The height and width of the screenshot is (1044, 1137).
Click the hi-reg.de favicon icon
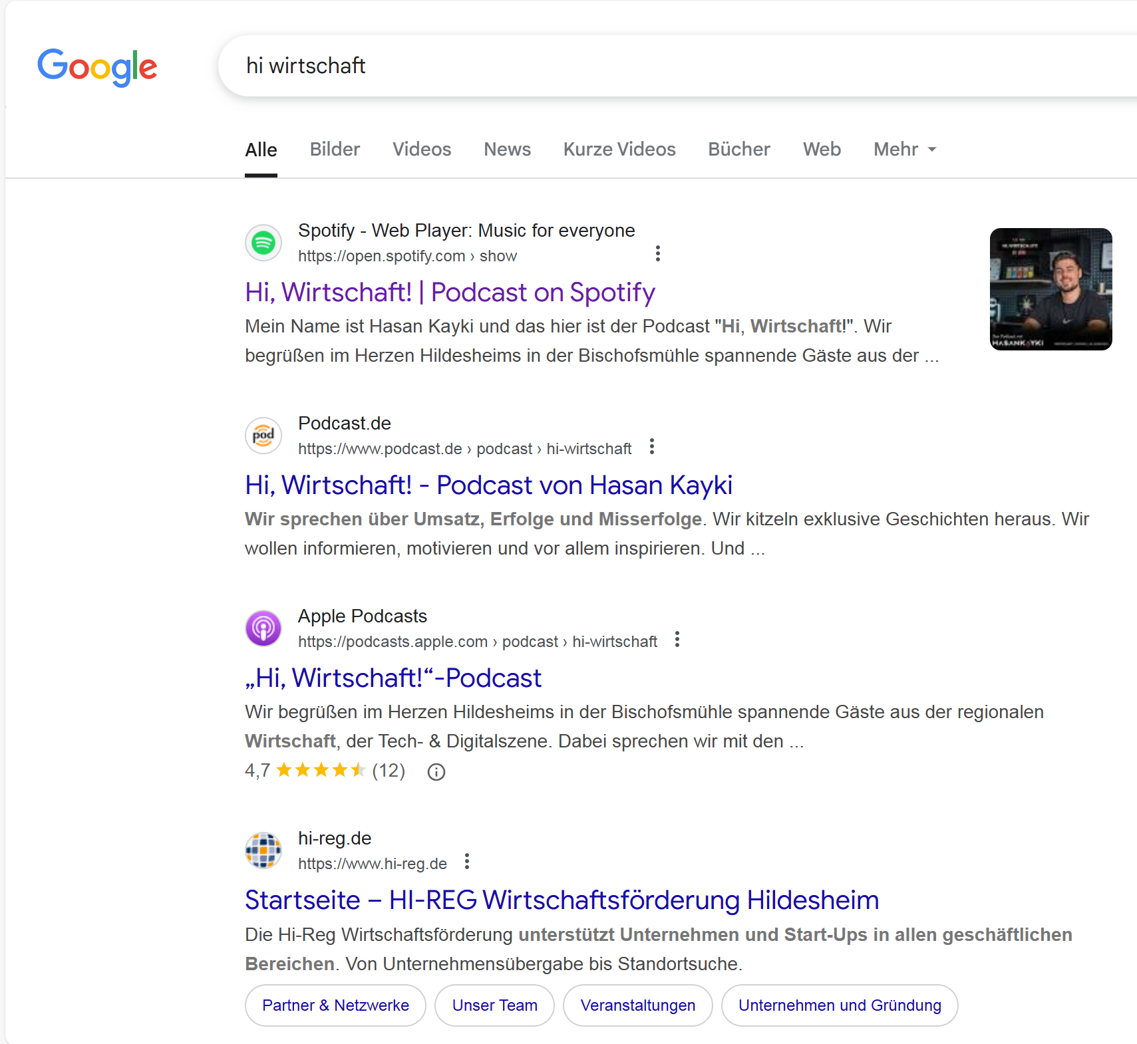pos(263,850)
